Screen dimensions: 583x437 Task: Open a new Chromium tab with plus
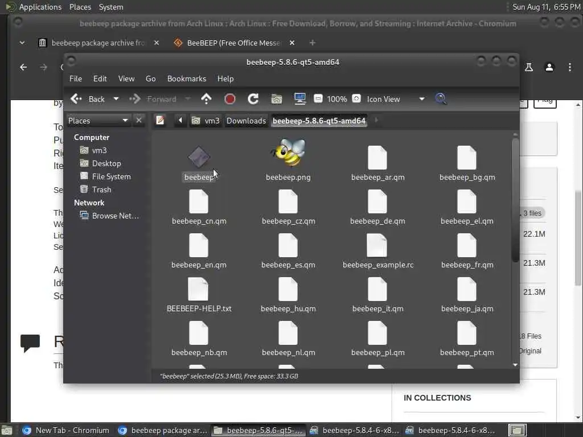[313, 43]
